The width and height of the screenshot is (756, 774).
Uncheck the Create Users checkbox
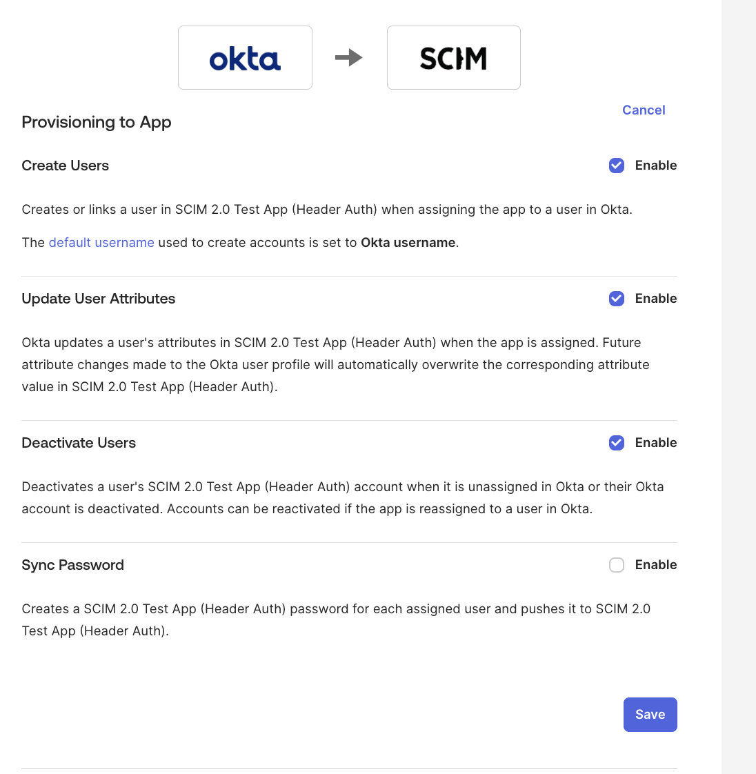(617, 166)
